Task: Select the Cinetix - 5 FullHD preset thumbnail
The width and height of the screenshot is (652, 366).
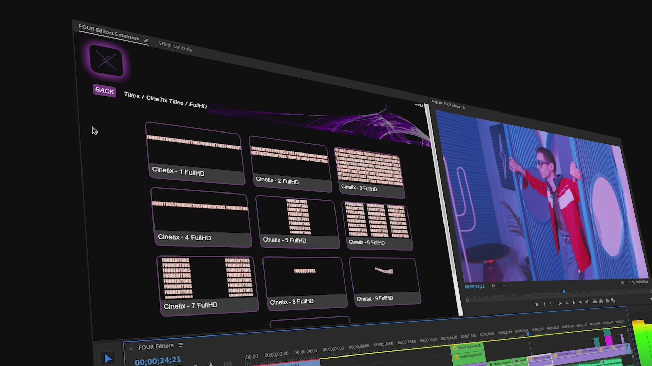Action: click(x=298, y=217)
